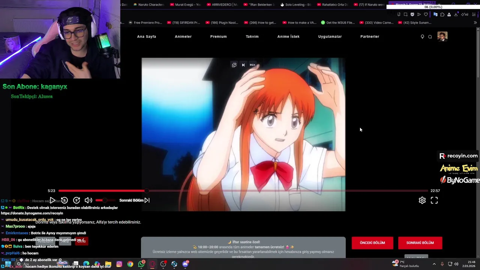Screen dimensions: 480x270
Task: Switch to If Naruto browser tab
Action: [369, 4]
